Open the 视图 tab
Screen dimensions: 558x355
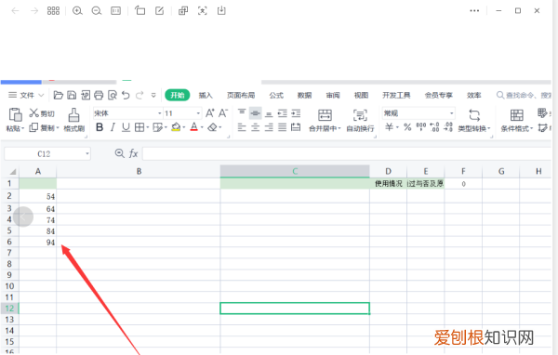[x=361, y=95]
